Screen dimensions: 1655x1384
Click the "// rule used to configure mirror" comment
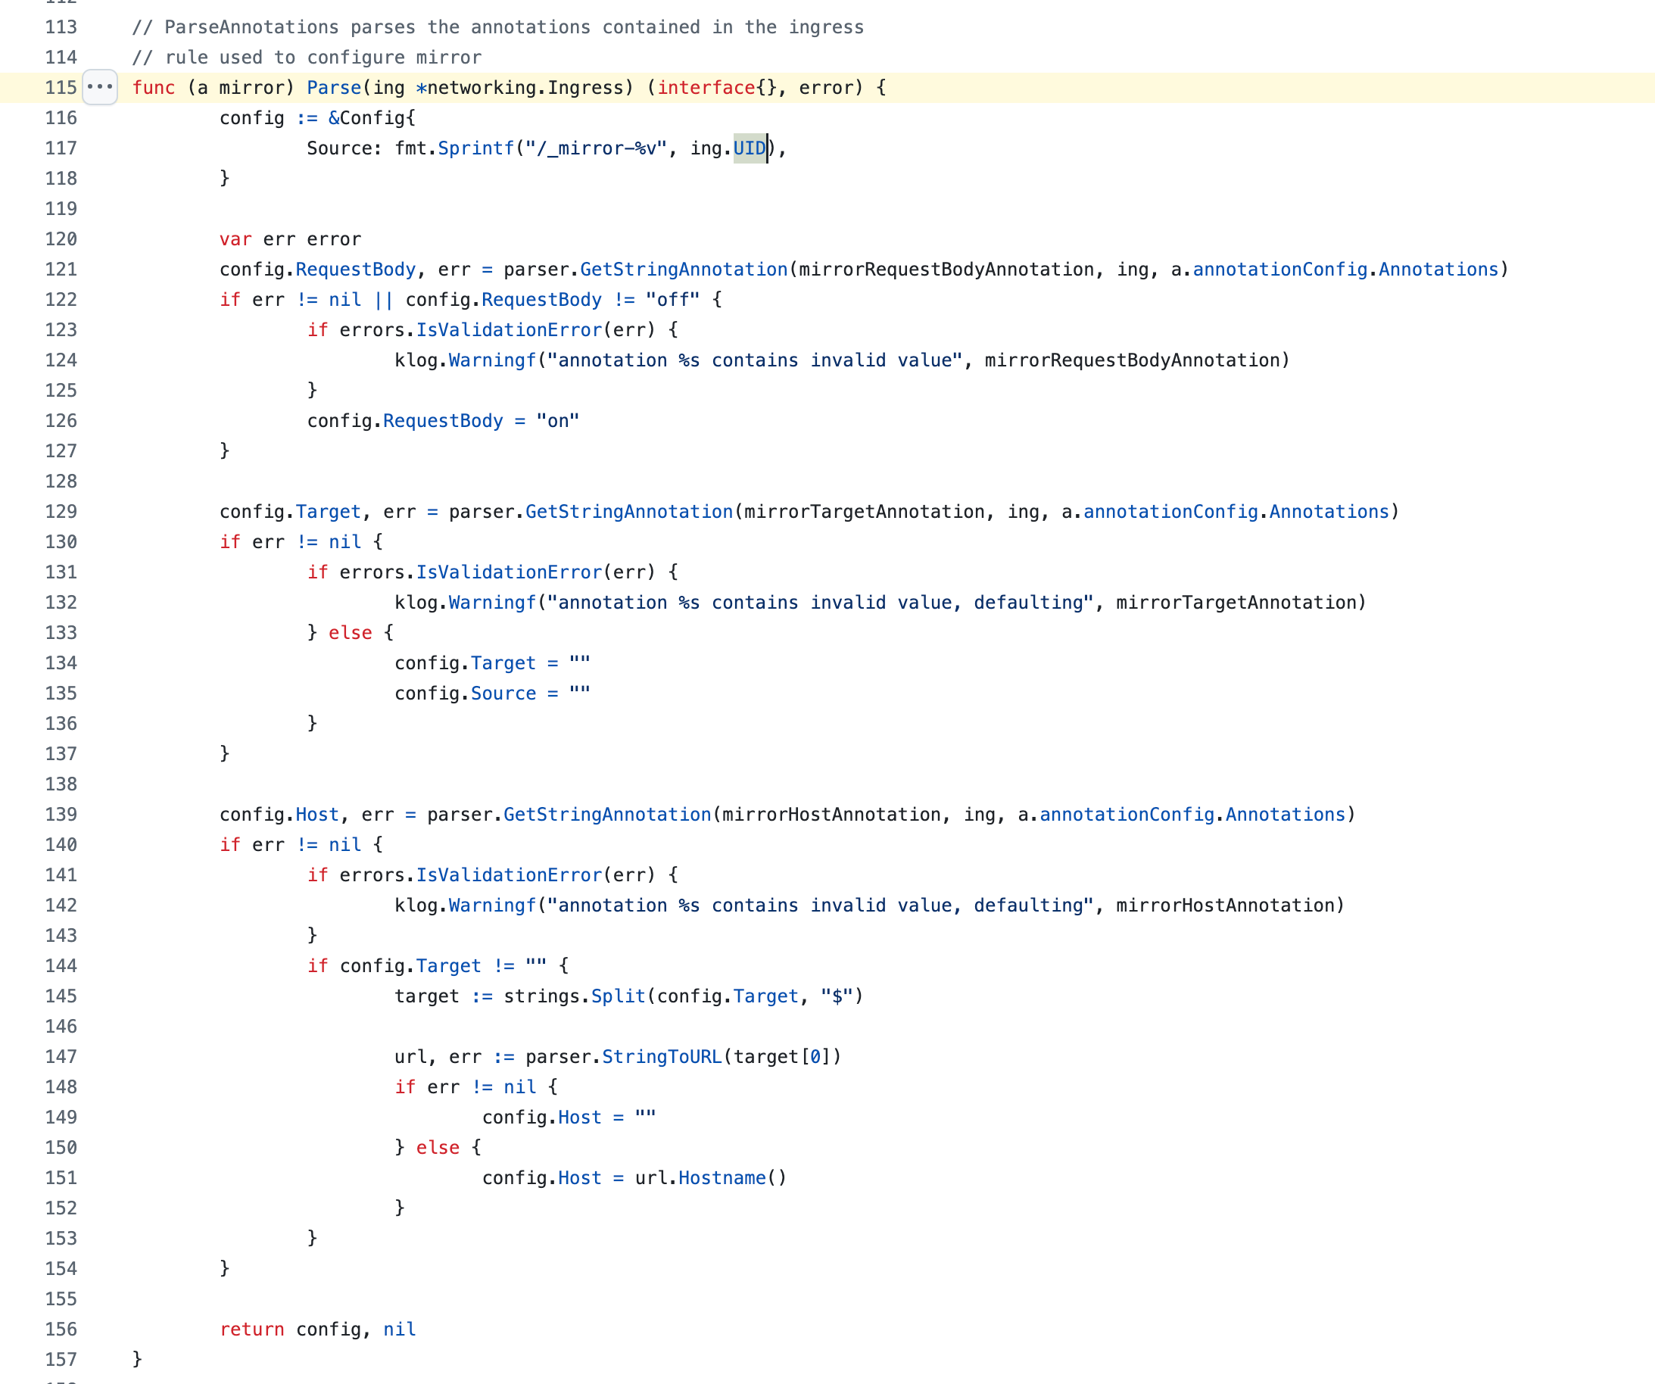point(307,58)
